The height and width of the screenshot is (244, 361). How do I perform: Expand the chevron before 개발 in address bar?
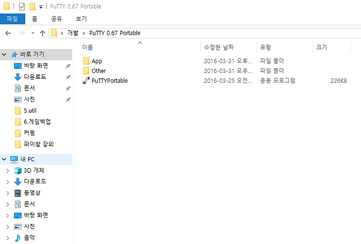point(62,33)
